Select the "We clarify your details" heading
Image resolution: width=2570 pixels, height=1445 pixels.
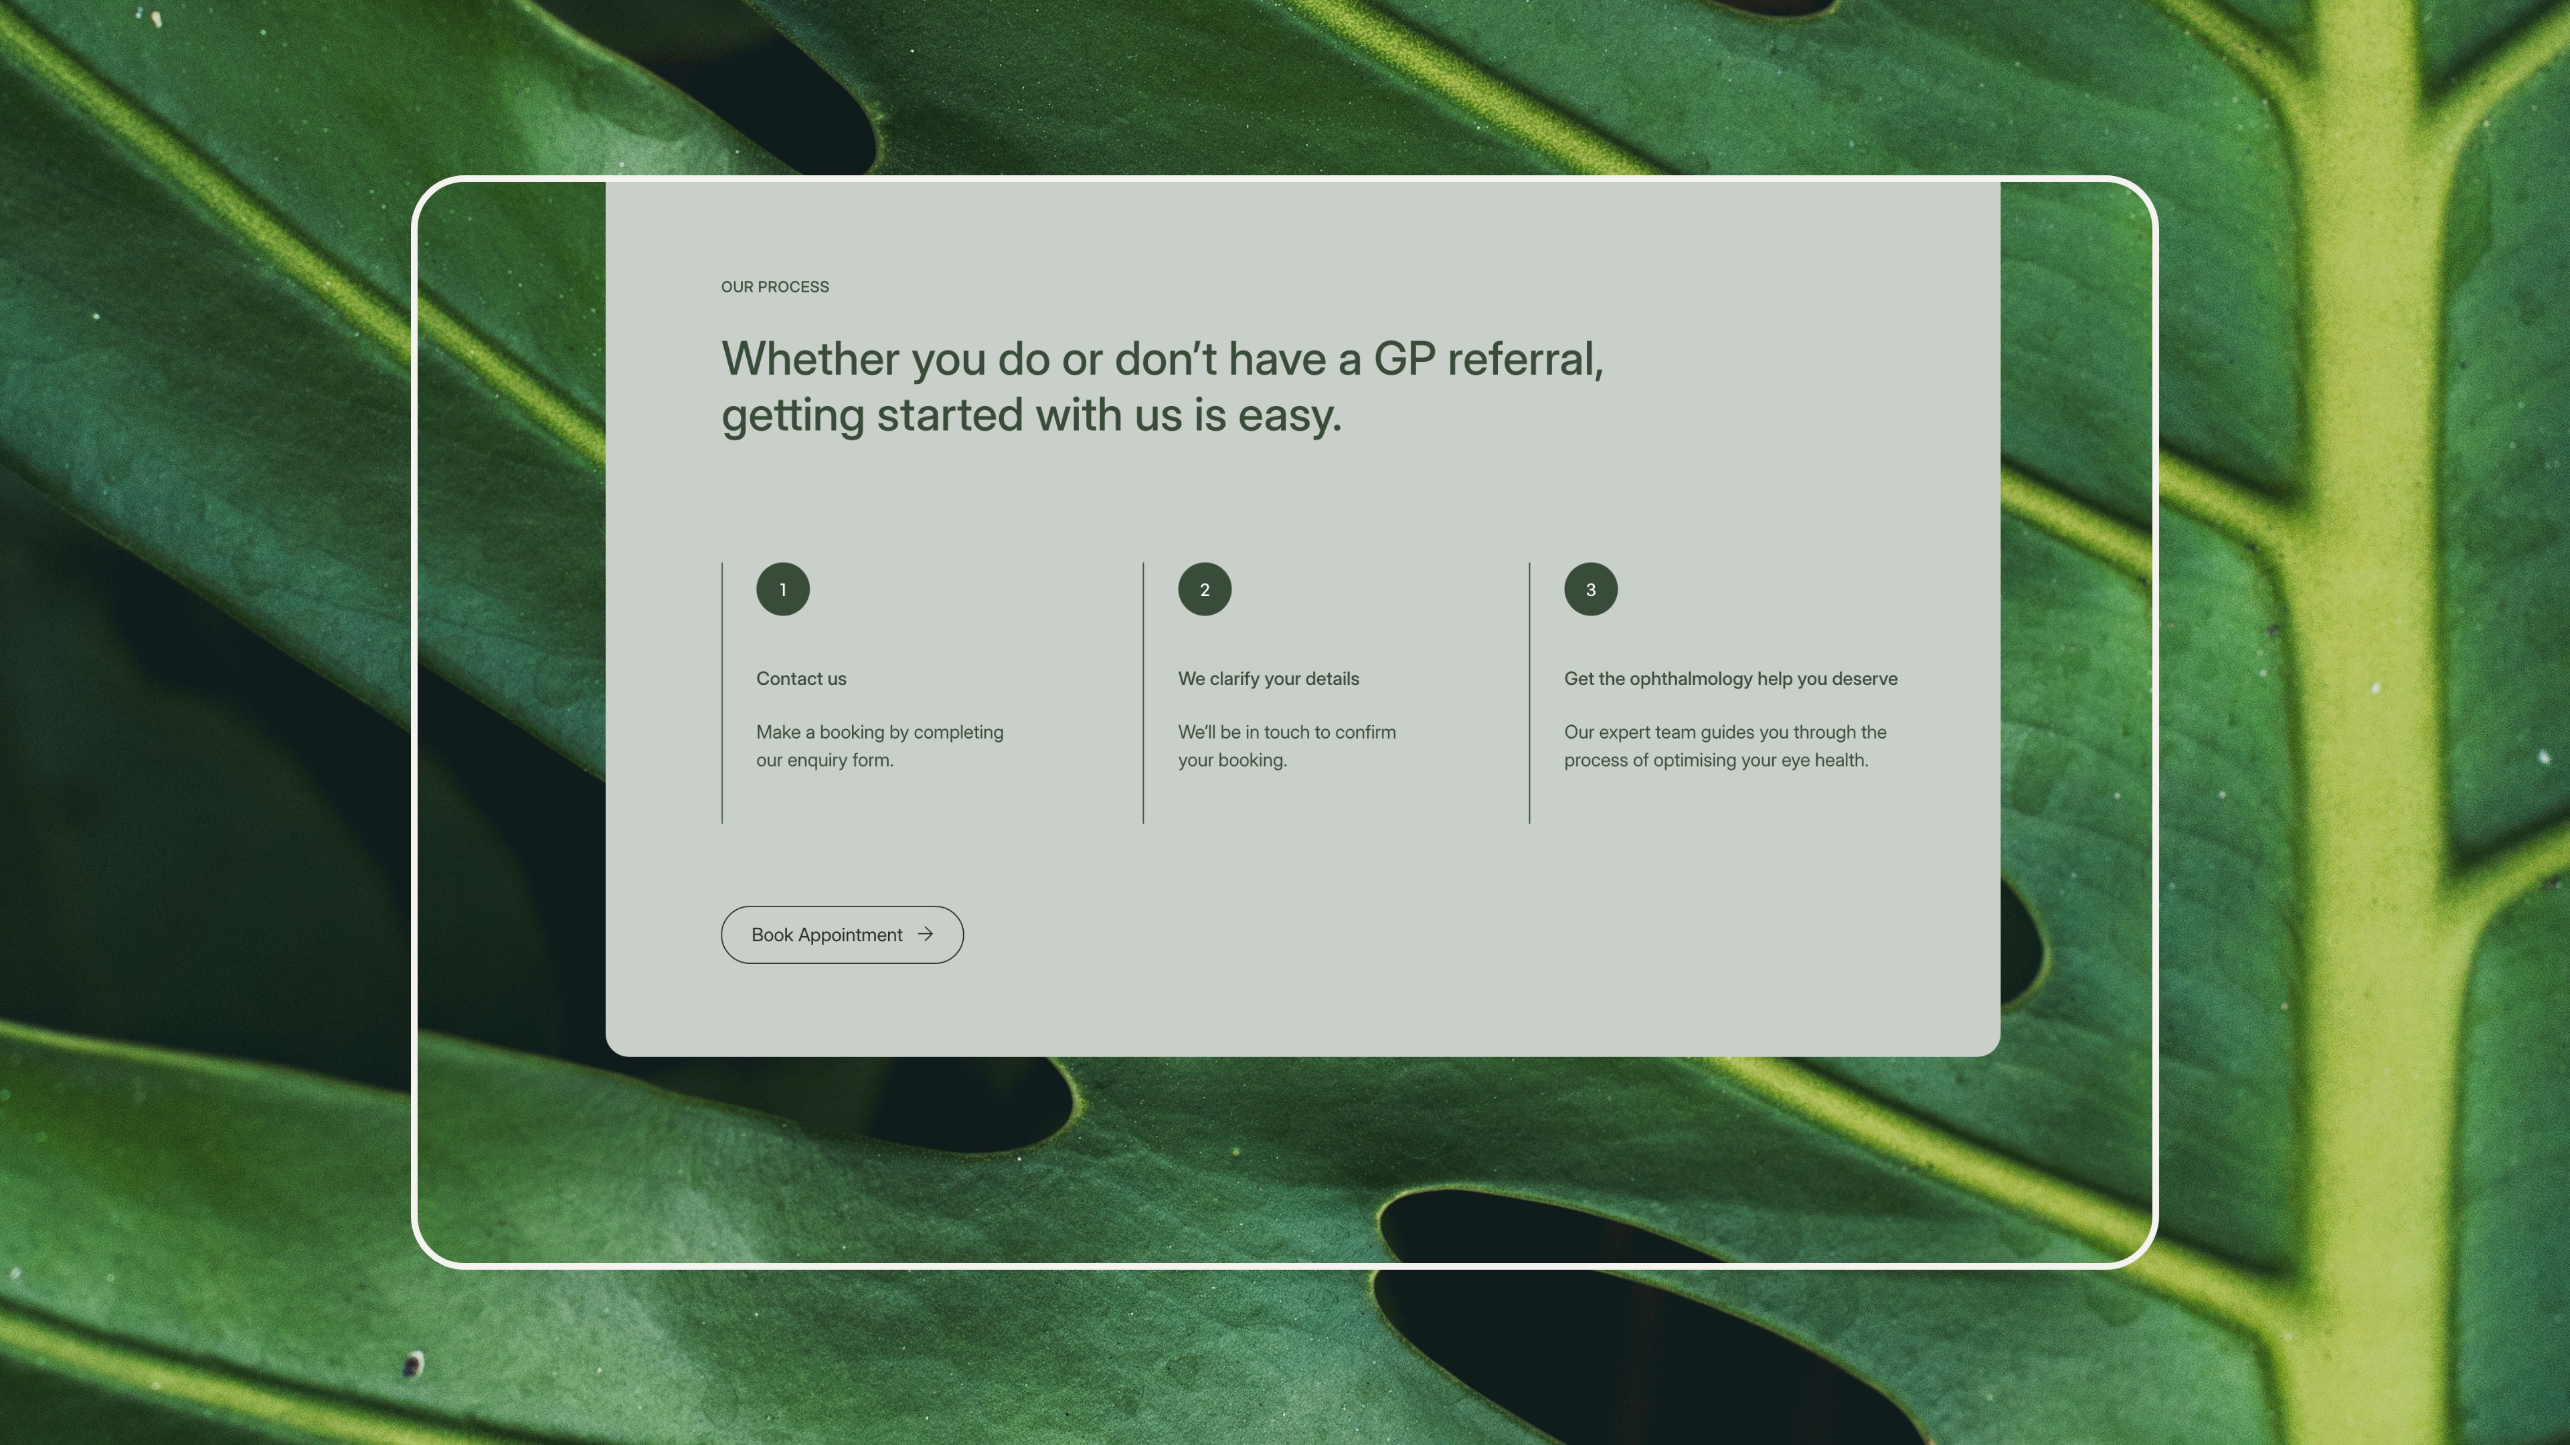1268,679
